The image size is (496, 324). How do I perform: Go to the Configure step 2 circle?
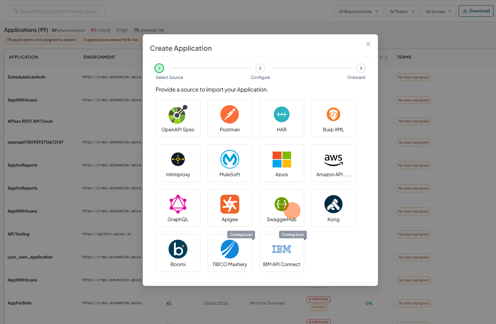coord(260,68)
